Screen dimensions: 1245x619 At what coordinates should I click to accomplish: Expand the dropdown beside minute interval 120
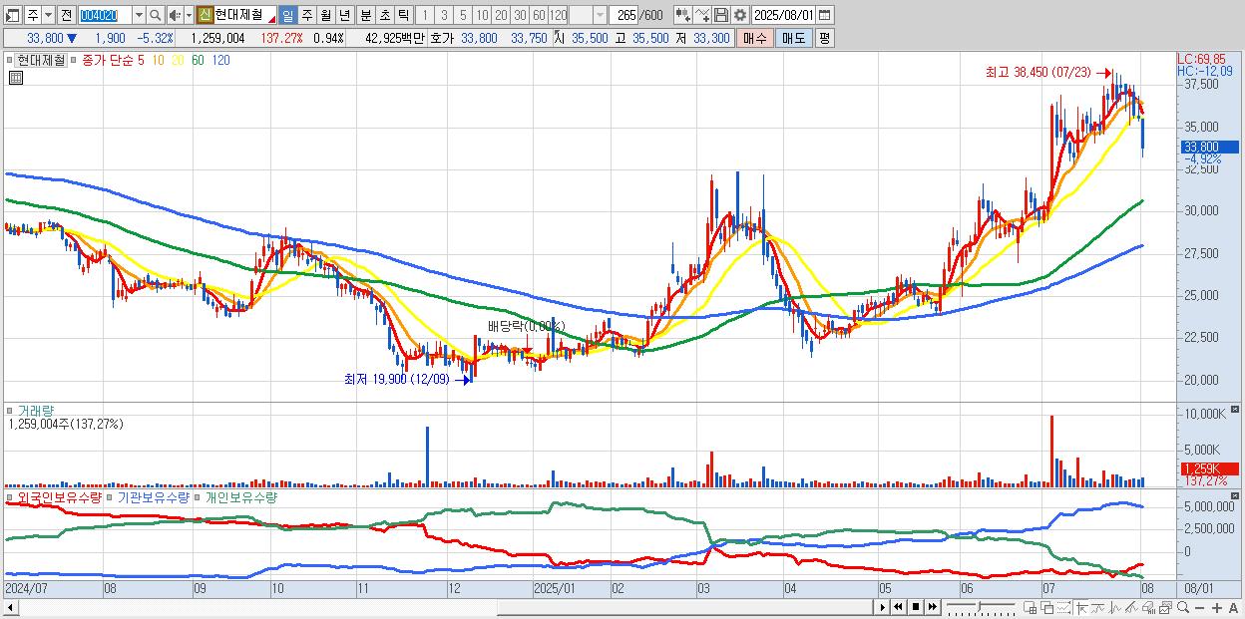pos(600,15)
